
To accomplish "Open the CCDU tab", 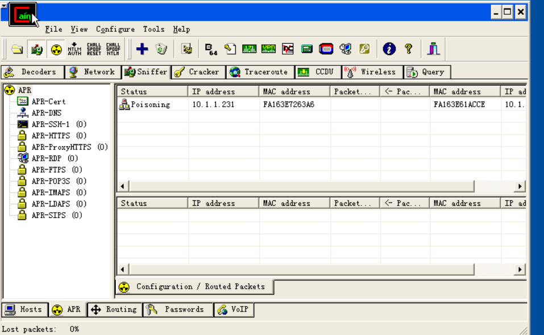I will (318, 72).
